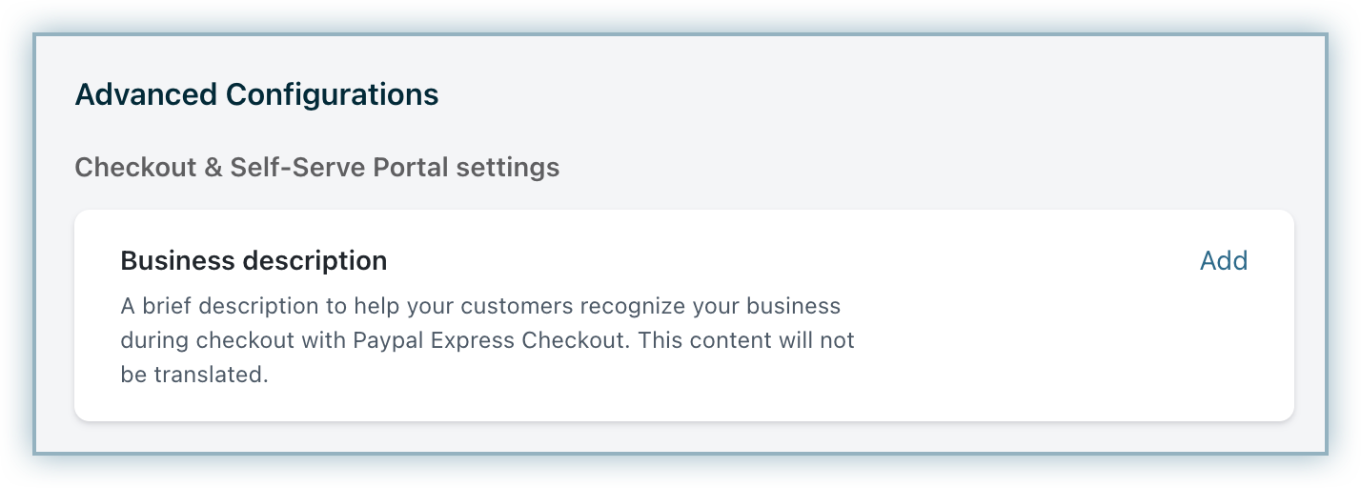Click the Add link for Business description
The image size is (1361, 488).
pos(1223,261)
